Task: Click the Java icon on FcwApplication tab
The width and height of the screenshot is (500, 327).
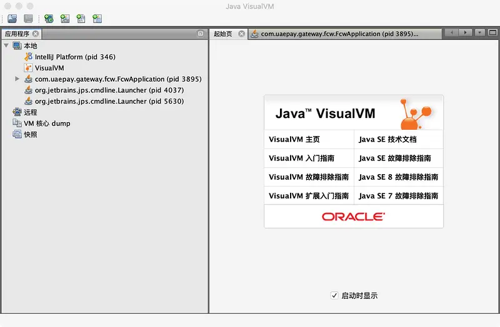Action: (254, 34)
